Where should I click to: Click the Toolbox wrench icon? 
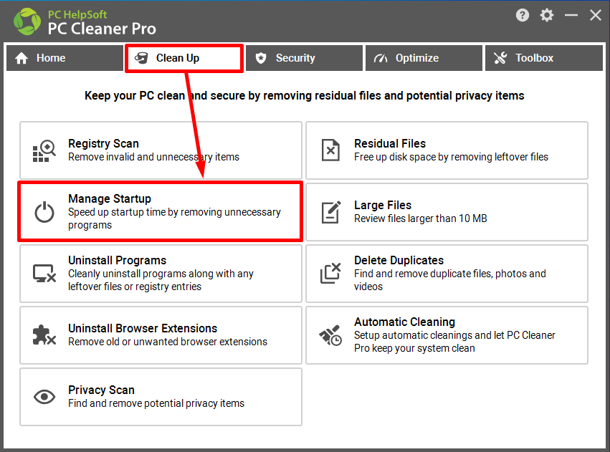500,58
